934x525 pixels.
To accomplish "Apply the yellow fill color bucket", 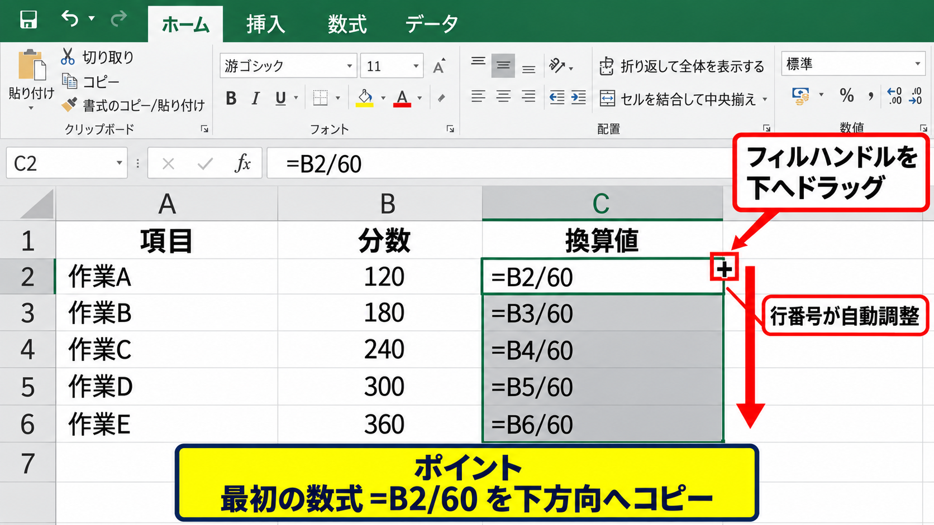I will click(x=365, y=98).
